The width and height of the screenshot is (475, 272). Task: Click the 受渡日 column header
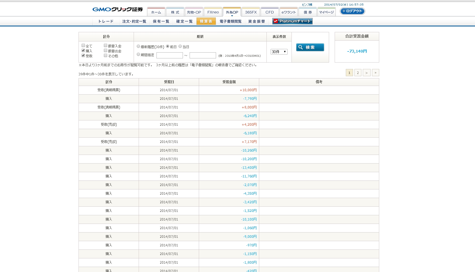point(169,82)
